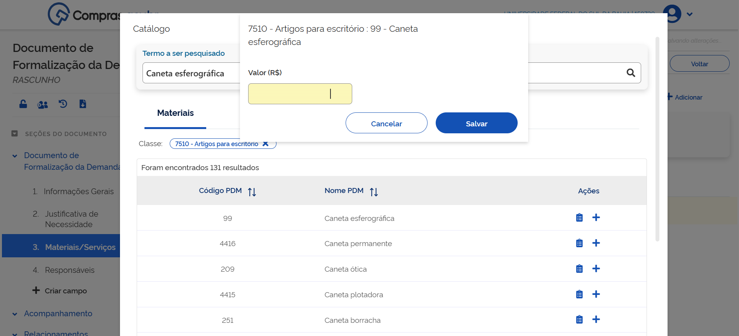The width and height of the screenshot is (739, 336).
Task: Add Caneta borracha with plus icon
Action: [596, 319]
